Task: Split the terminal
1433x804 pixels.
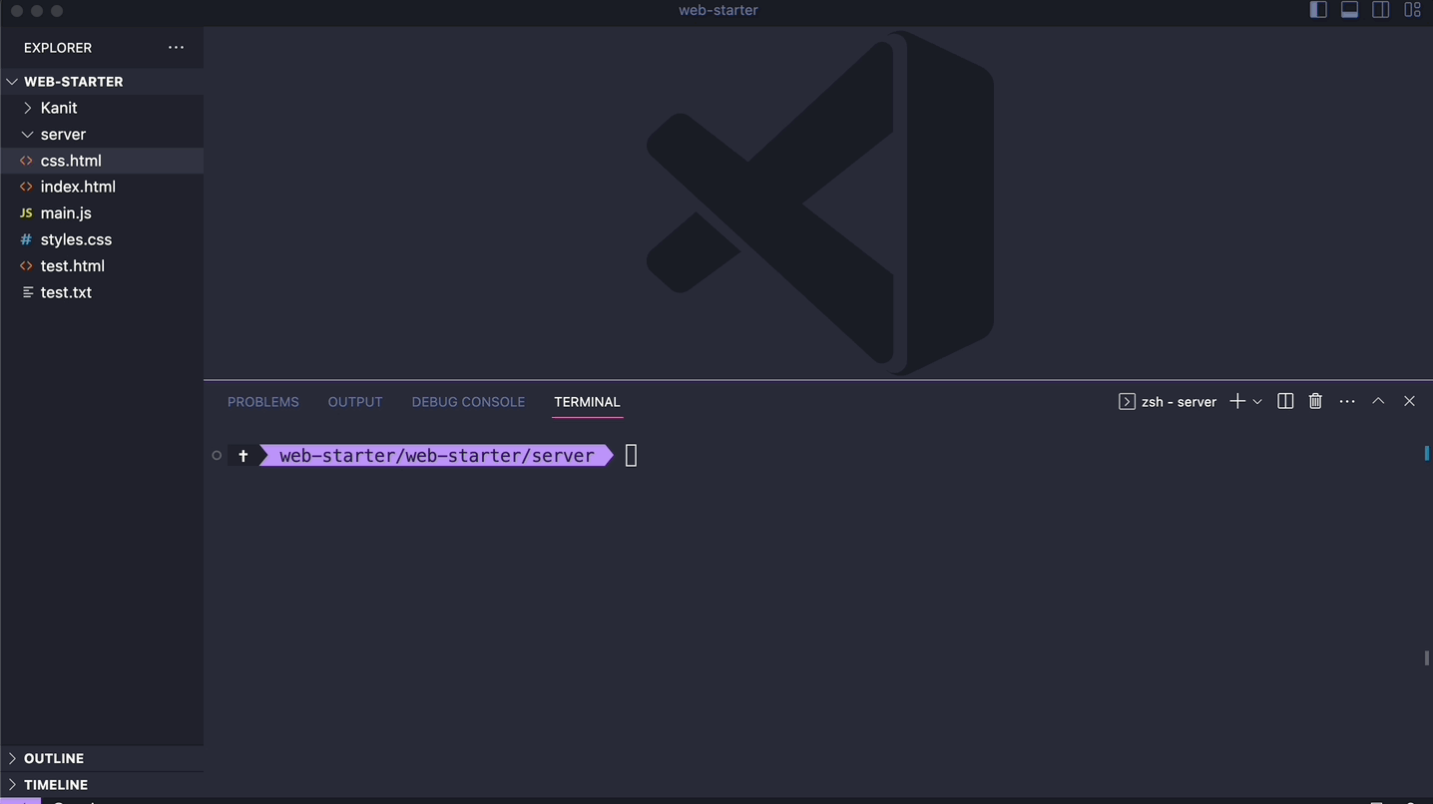Action: pos(1285,401)
